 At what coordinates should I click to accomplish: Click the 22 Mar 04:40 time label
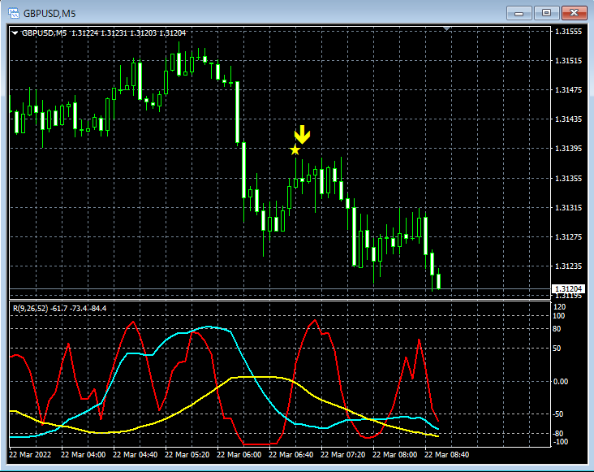136,455
